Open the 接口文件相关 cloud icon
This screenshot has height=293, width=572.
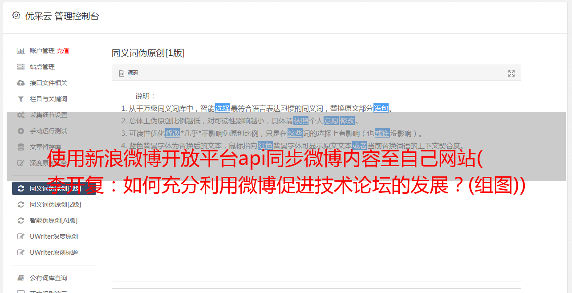(20, 83)
